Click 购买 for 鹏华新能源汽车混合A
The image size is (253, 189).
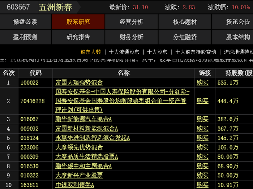pos(202,119)
